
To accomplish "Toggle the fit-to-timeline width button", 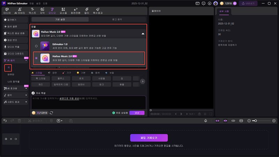I will pos(241,121).
